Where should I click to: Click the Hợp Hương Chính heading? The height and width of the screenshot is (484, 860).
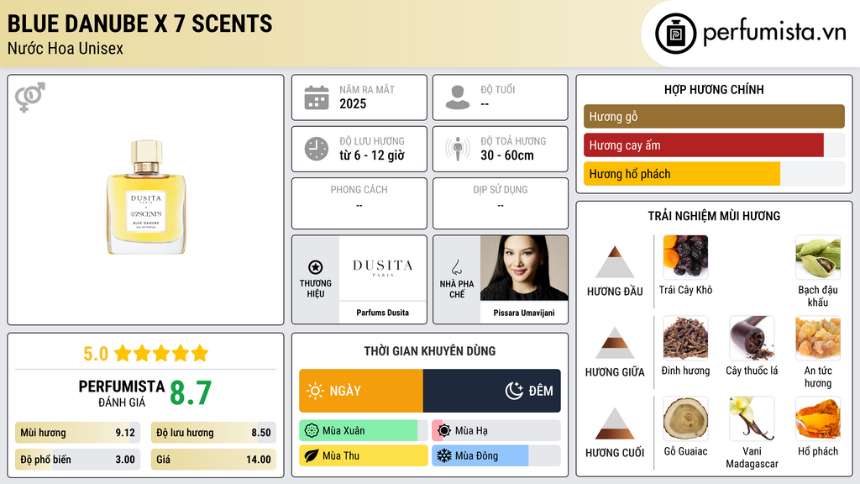[x=714, y=89]
